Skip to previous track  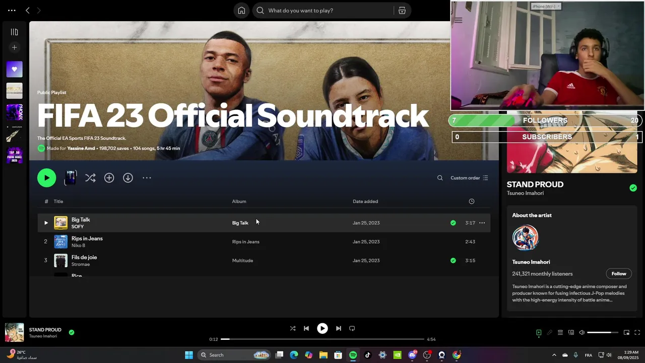pos(306,328)
